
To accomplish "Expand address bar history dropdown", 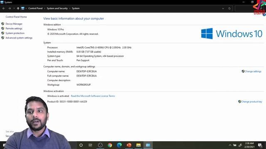I will [223, 8].
